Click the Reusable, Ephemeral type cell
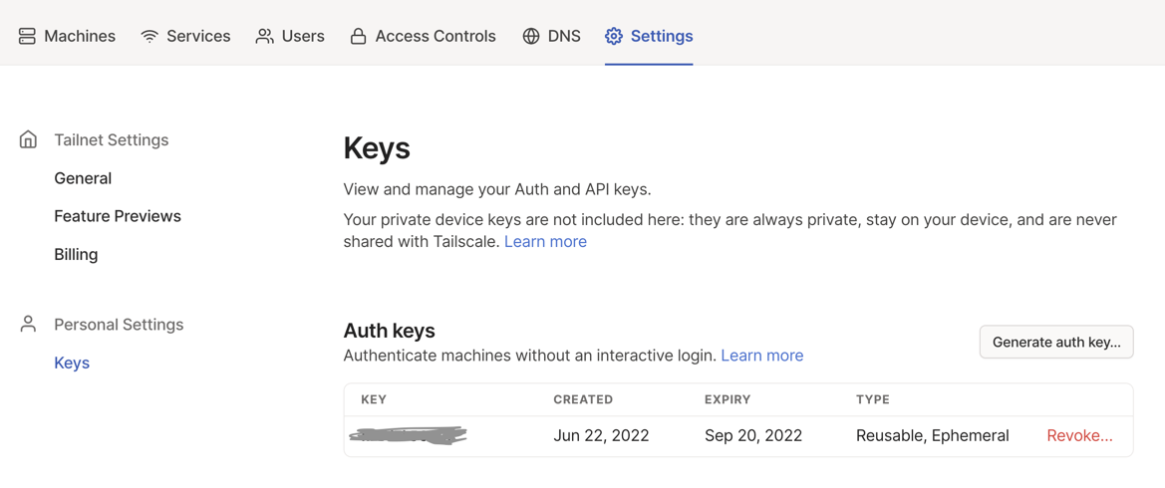Image resolution: width=1165 pixels, height=488 pixels. pos(933,436)
